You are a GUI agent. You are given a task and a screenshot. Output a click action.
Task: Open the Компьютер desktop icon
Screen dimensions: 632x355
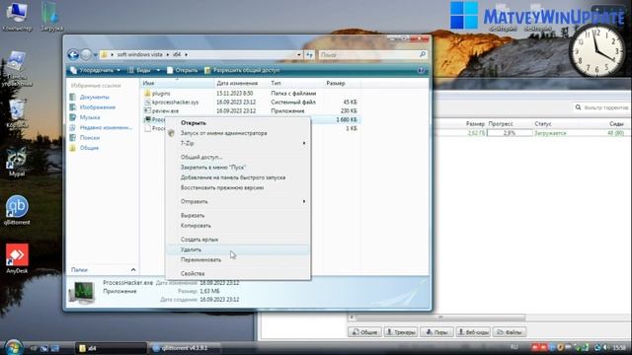click(x=17, y=16)
